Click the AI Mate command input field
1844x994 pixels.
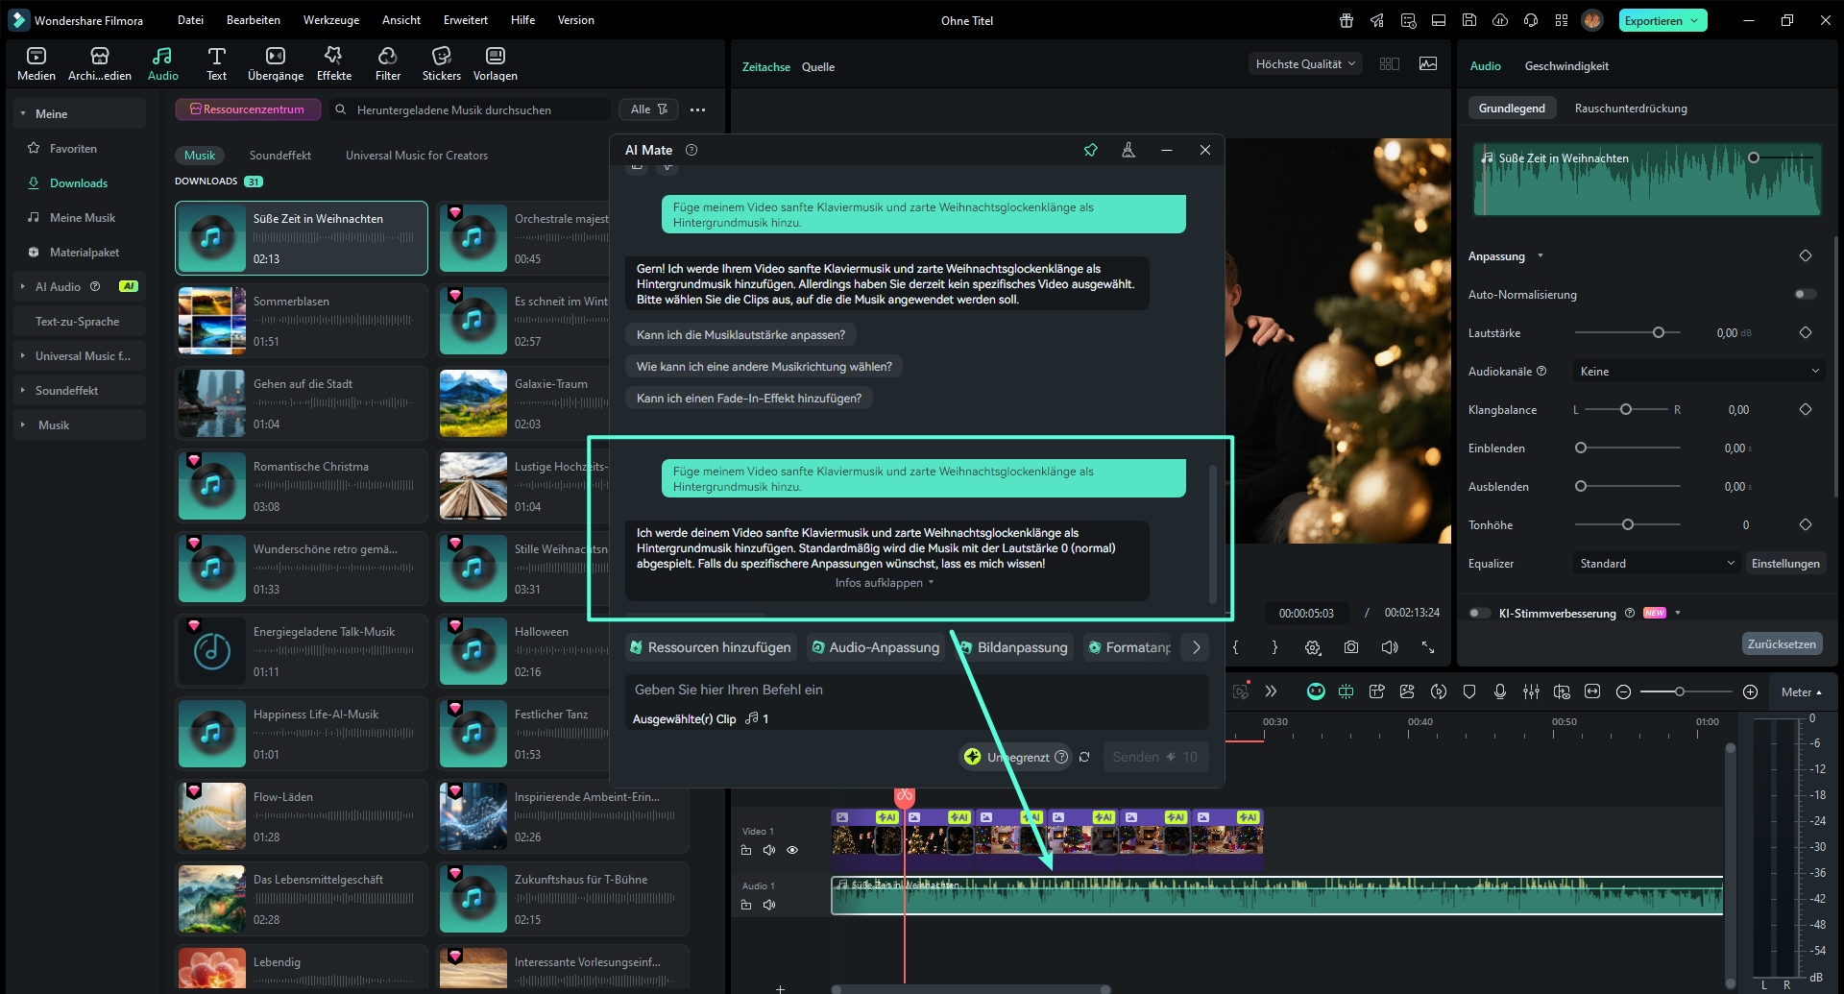[x=912, y=690]
